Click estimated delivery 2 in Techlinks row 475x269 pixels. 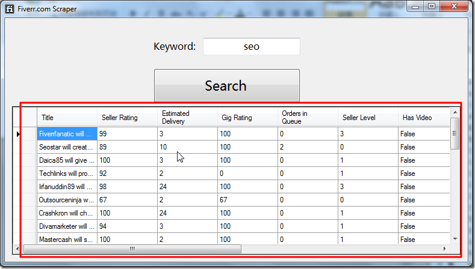click(x=187, y=174)
